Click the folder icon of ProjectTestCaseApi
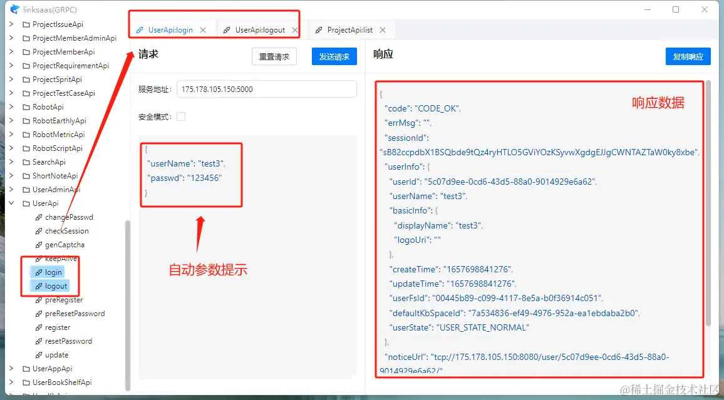The image size is (724, 400). 26,93
